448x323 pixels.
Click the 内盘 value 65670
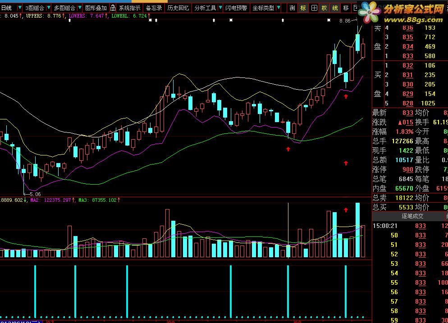tap(404, 188)
